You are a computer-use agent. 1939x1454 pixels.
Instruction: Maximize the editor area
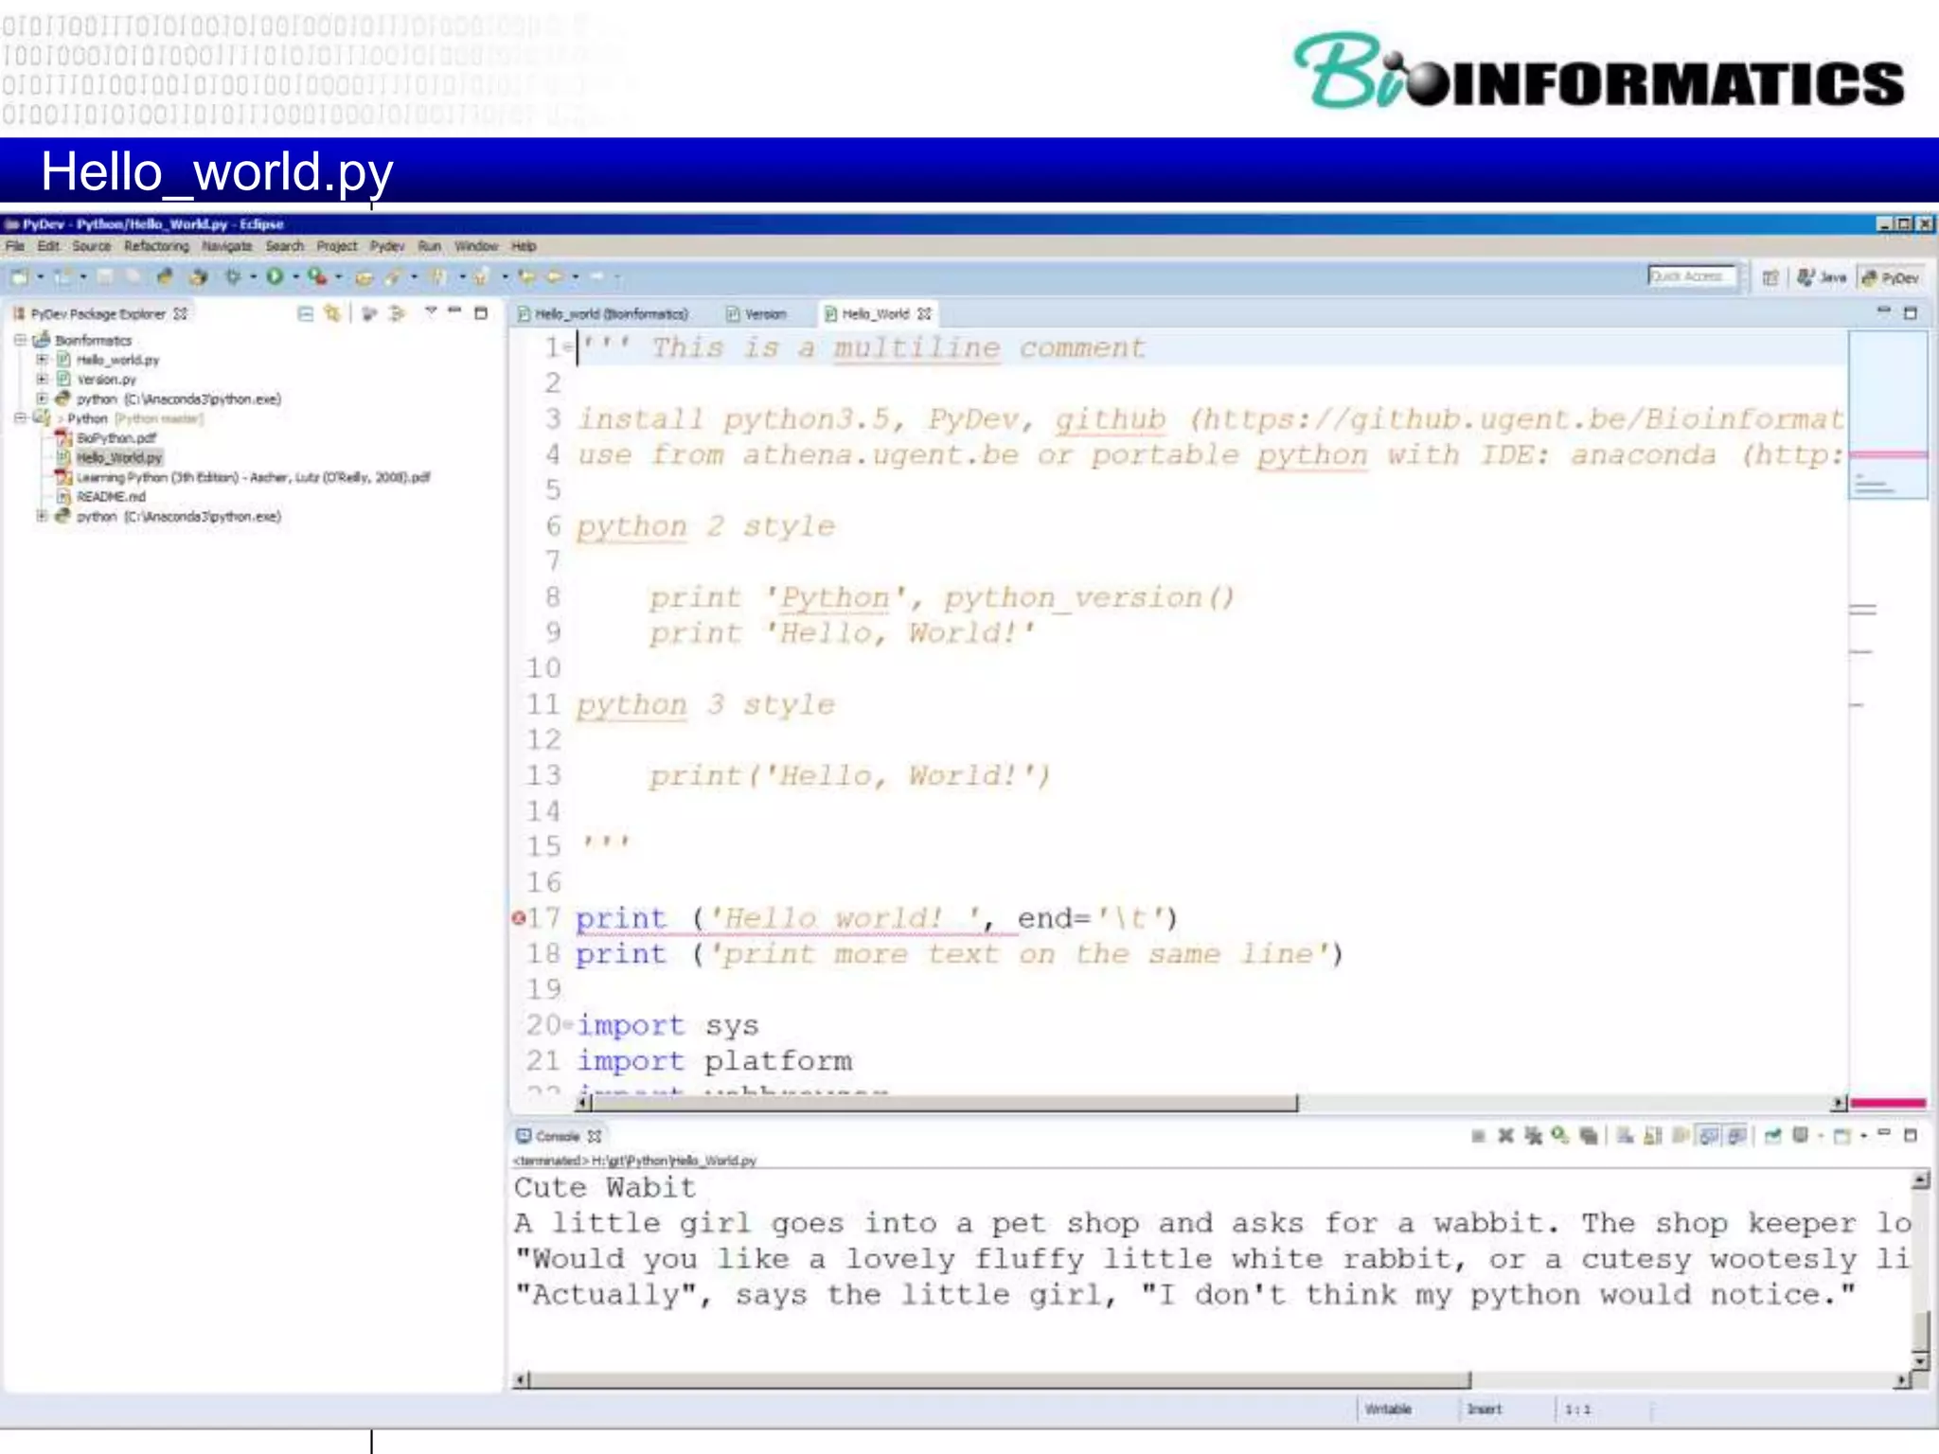[x=1911, y=313]
